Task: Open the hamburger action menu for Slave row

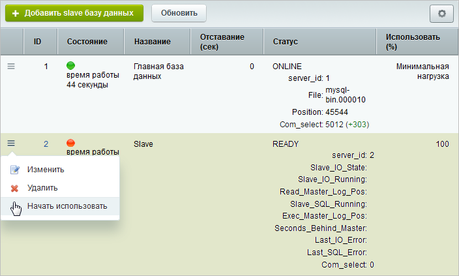Action: pos(11,144)
